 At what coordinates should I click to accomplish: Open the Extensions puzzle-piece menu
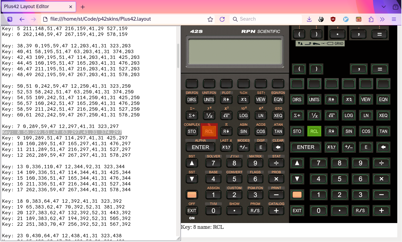tap(371, 19)
